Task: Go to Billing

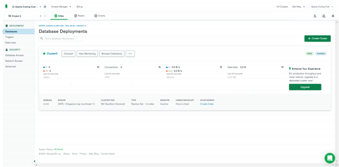Action: [80, 7]
